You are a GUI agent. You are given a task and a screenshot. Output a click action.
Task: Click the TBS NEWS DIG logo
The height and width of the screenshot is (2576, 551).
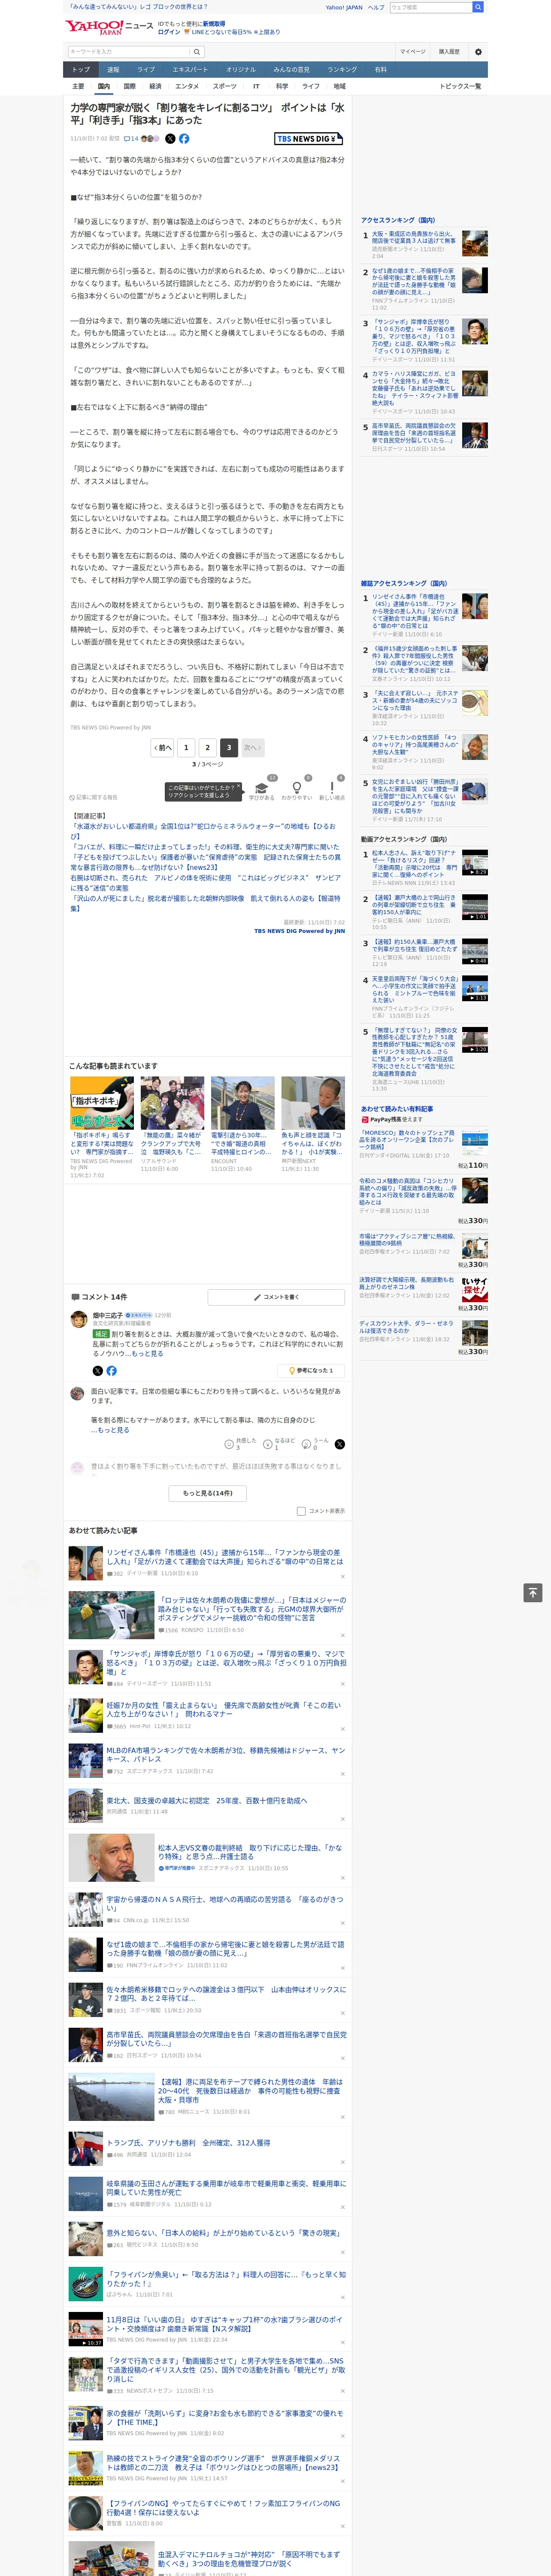(x=309, y=139)
